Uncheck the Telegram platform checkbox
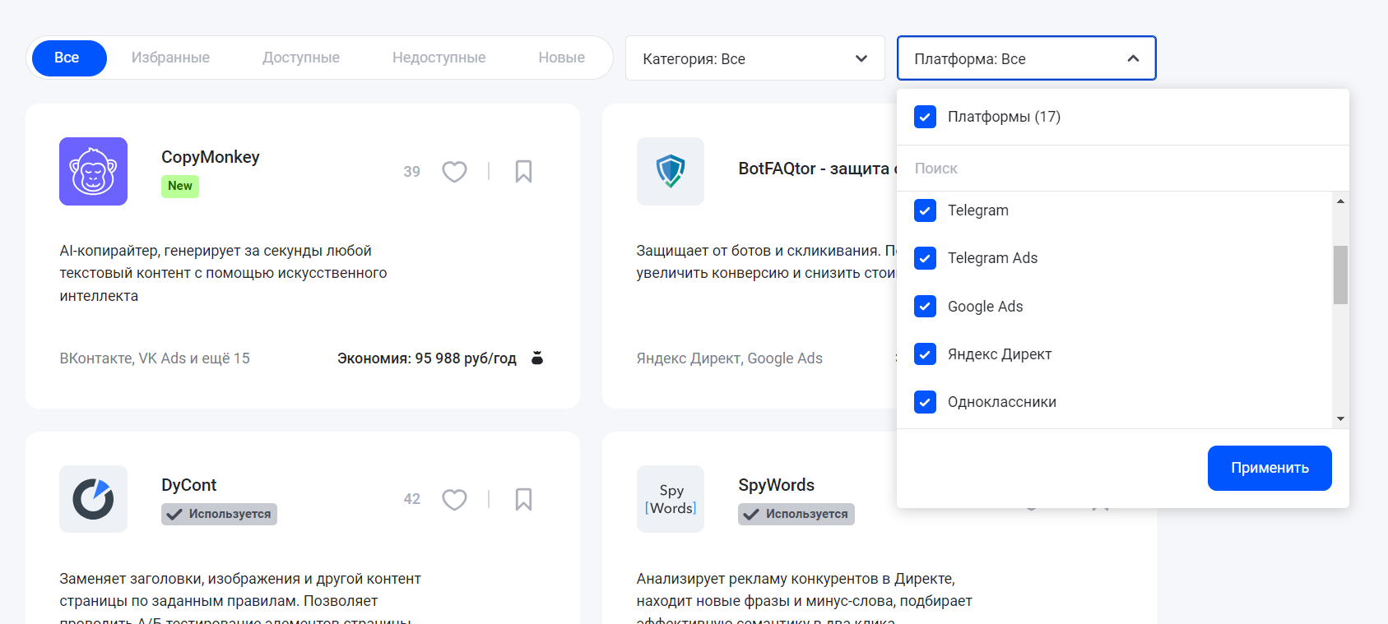This screenshot has width=1388, height=624. pos(925,210)
